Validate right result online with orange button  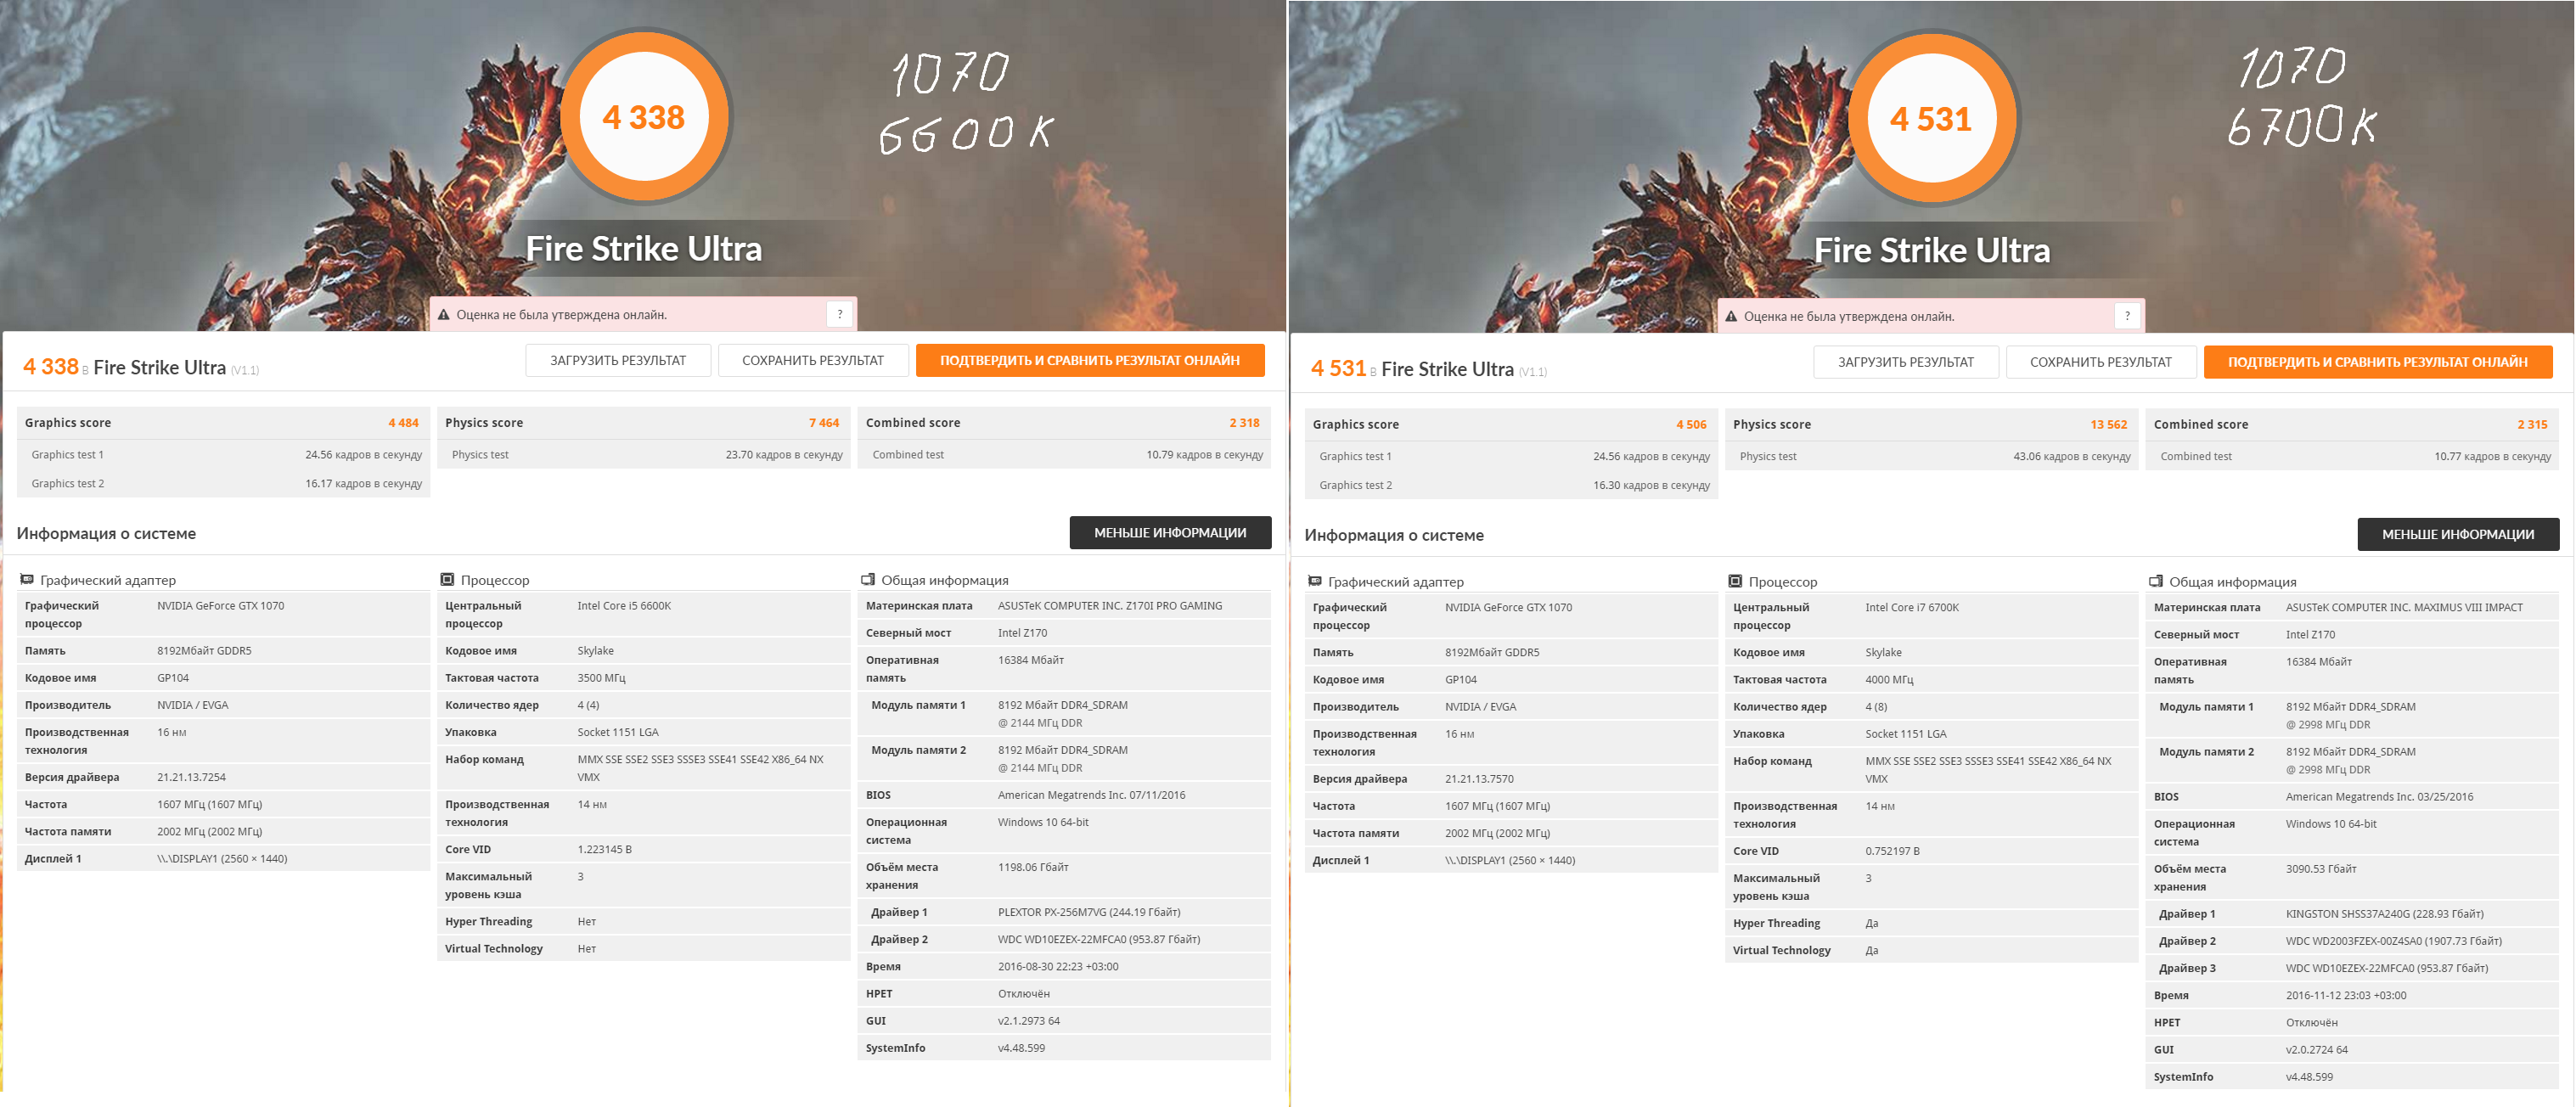[2377, 363]
